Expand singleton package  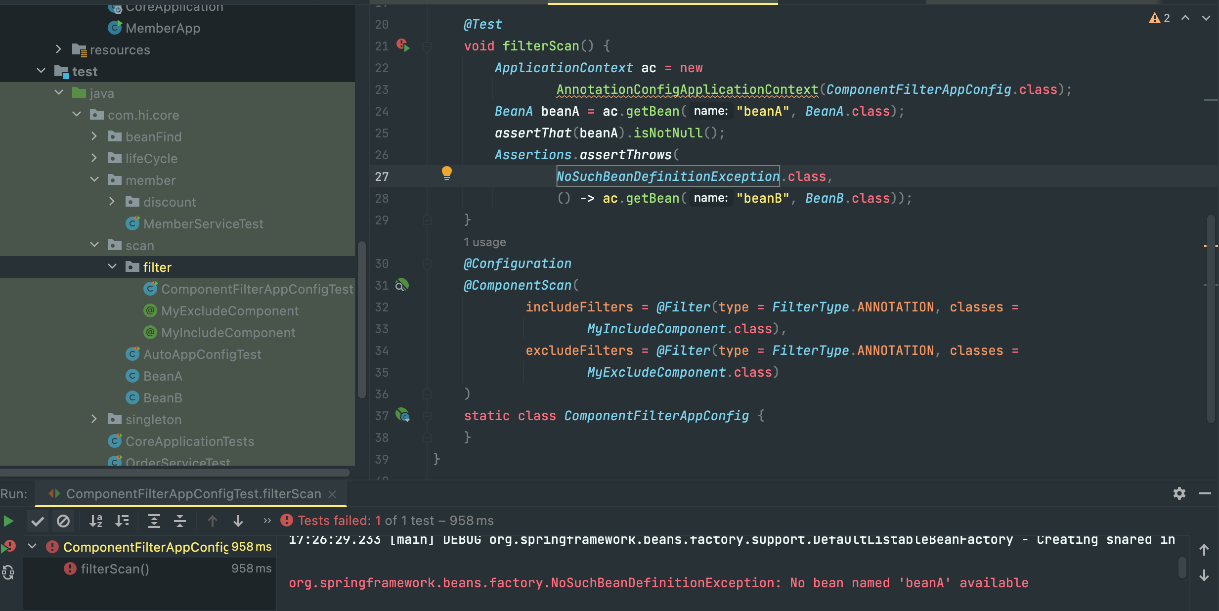(x=94, y=419)
